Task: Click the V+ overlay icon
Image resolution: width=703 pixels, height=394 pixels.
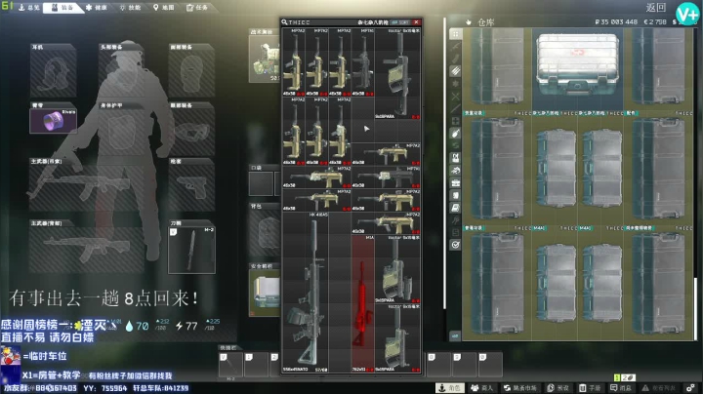Action: click(686, 15)
